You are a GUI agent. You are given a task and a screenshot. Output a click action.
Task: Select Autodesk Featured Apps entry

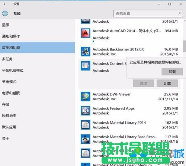pos(113,108)
